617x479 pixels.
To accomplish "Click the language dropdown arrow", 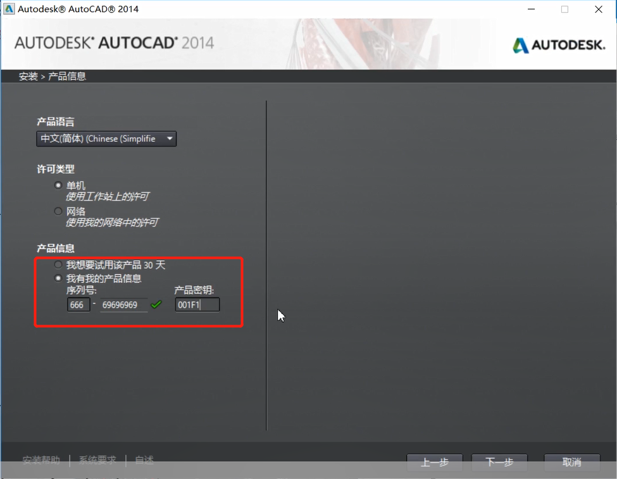I will coord(169,138).
